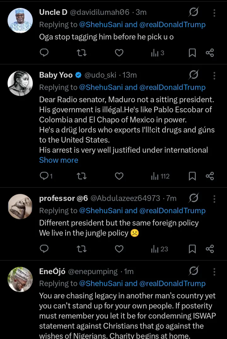
Task: Bookmark Baby Yoo's reply
Action: coord(192,176)
